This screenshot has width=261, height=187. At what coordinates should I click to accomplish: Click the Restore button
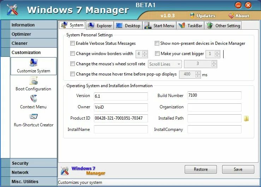pyautogui.click(x=201, y=169)
